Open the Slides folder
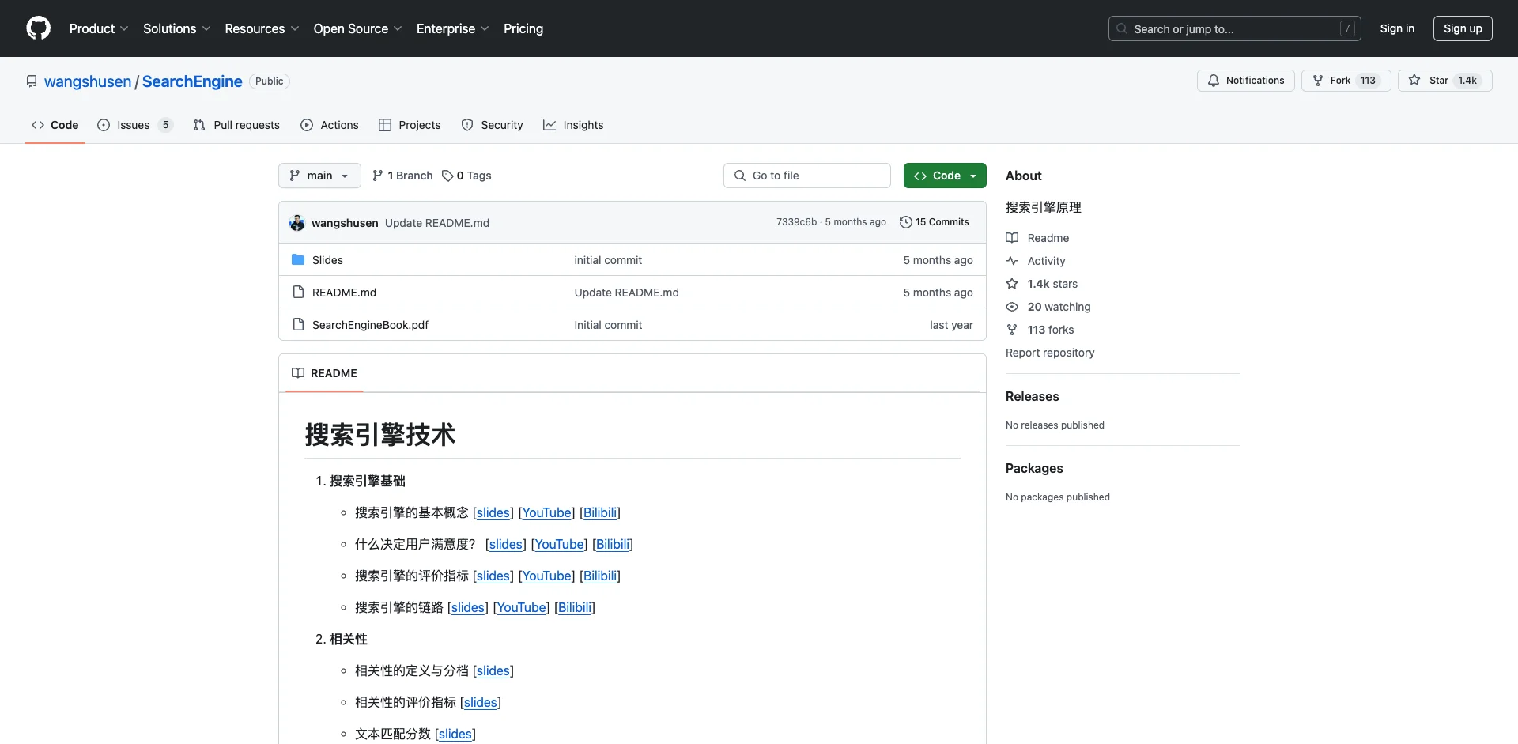1518x744 pixels. [x=327, y=260]
